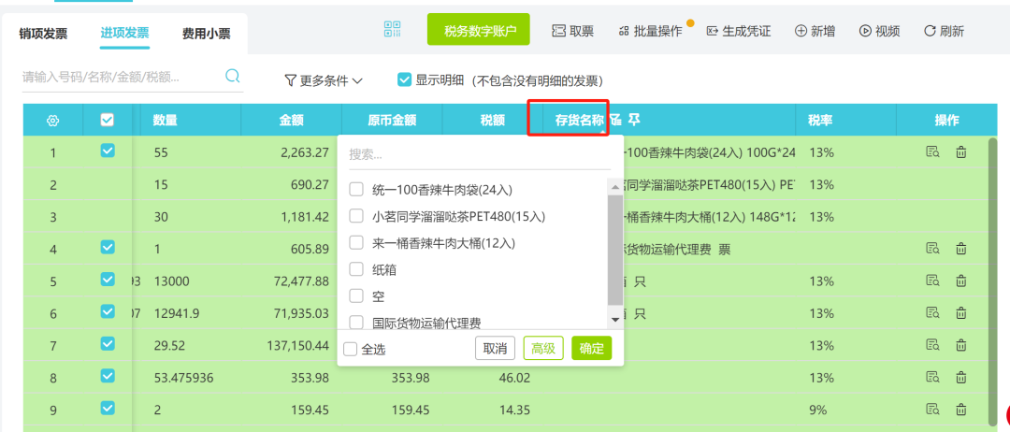Switch to the 费用小票 tab
Screen dimensions: 1010x432
click(x=206, y=34)
